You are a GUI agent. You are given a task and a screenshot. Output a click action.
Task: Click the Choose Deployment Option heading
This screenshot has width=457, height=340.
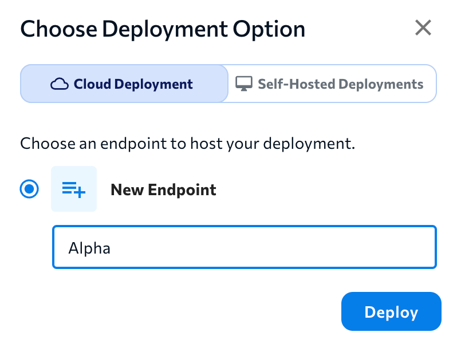pyautogui.click(x=163, y=29)
